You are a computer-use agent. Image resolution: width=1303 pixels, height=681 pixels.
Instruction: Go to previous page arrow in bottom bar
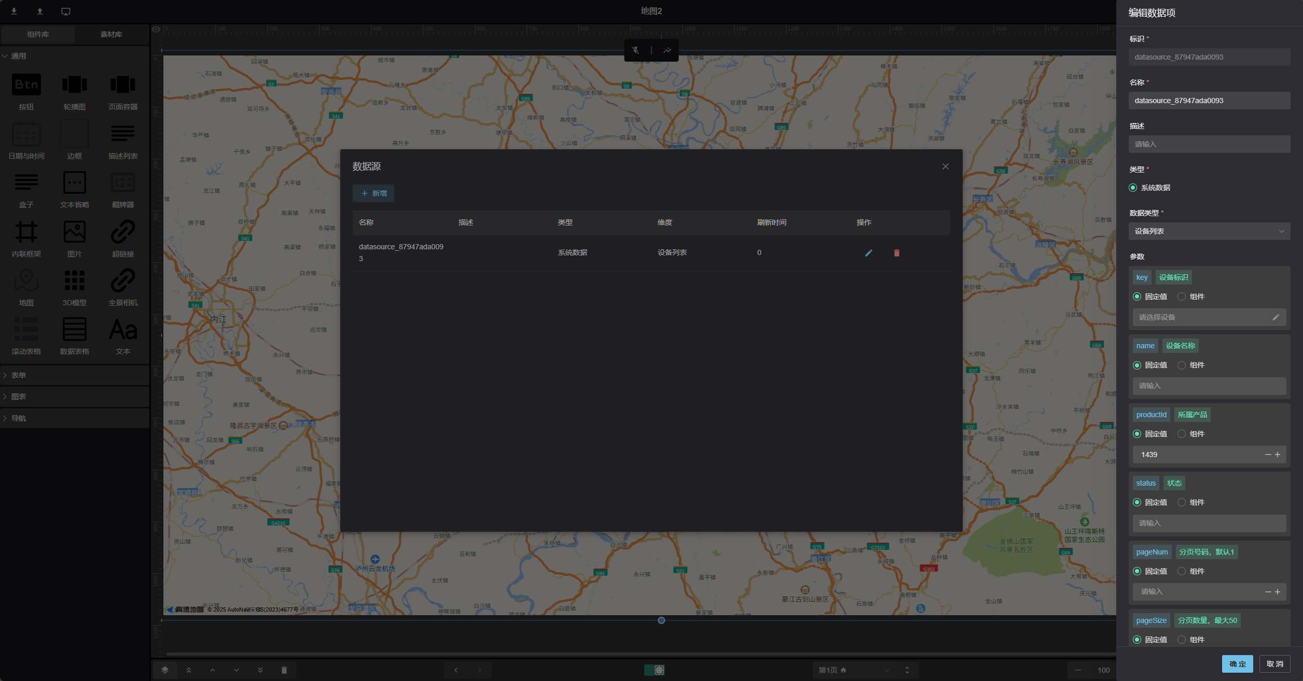[456, 670]
